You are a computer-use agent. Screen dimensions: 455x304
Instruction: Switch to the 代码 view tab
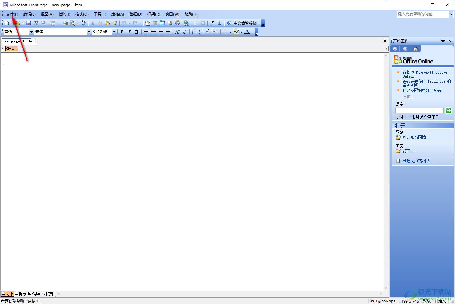tap(34, 293)
